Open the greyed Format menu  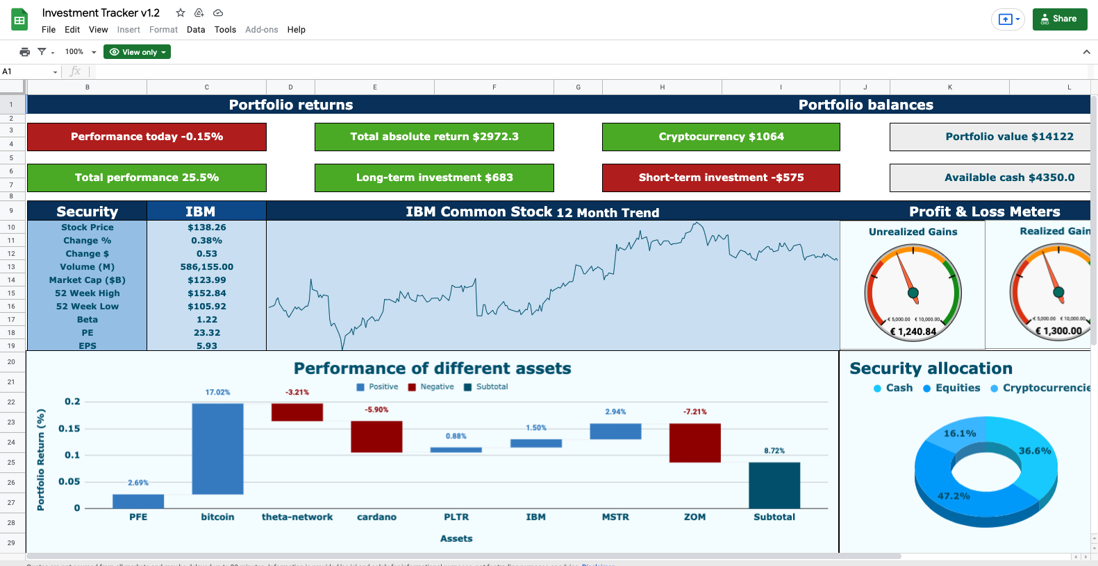coord(163,30)
